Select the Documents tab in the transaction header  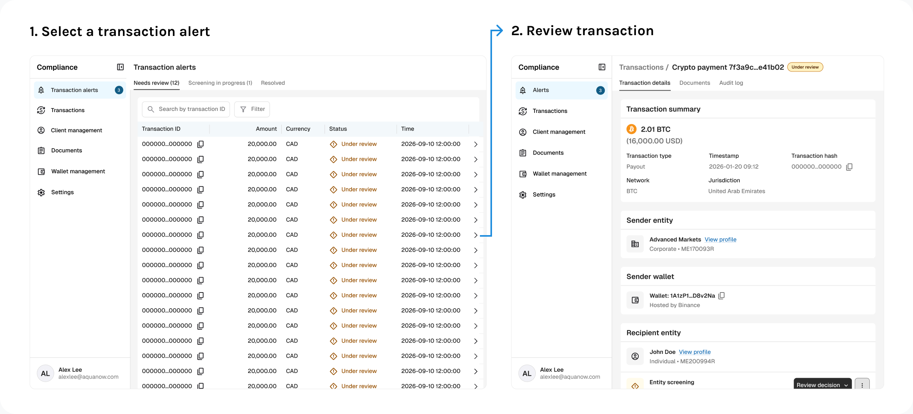click(x=695, y=83)
